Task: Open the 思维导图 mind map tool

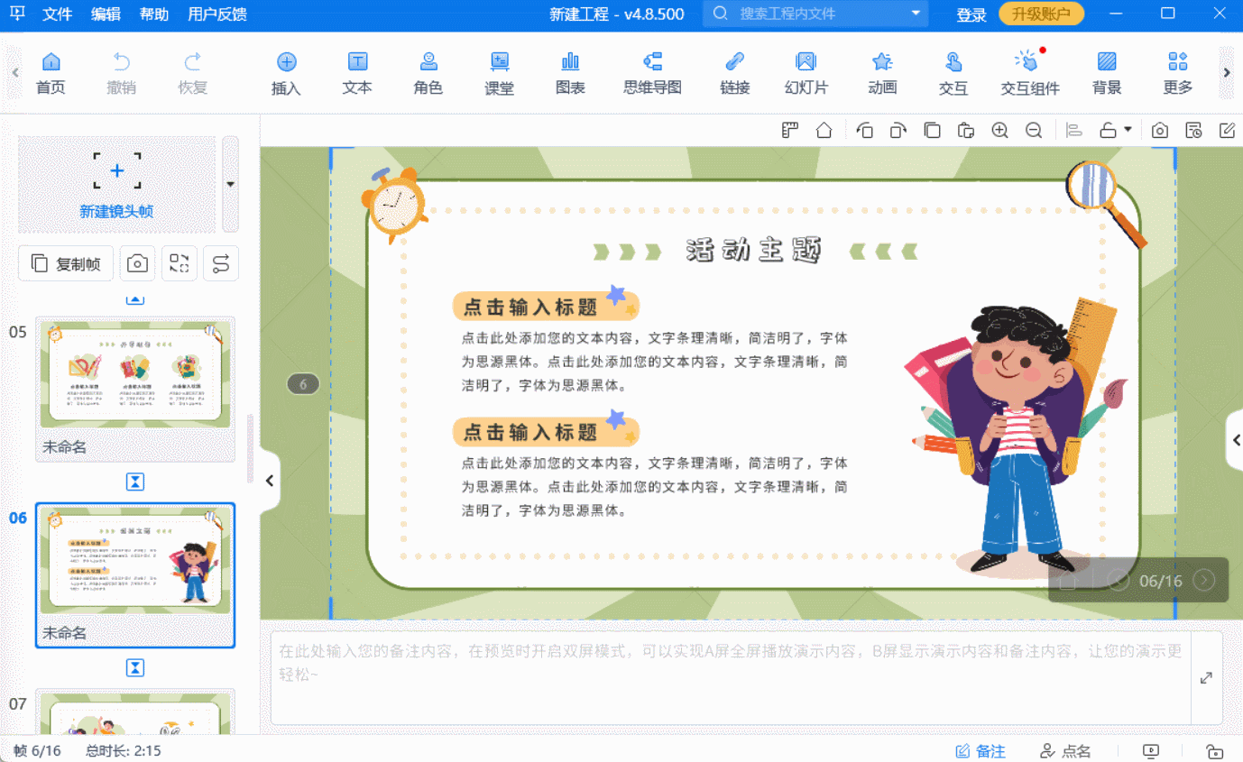Action: (652, 73)
